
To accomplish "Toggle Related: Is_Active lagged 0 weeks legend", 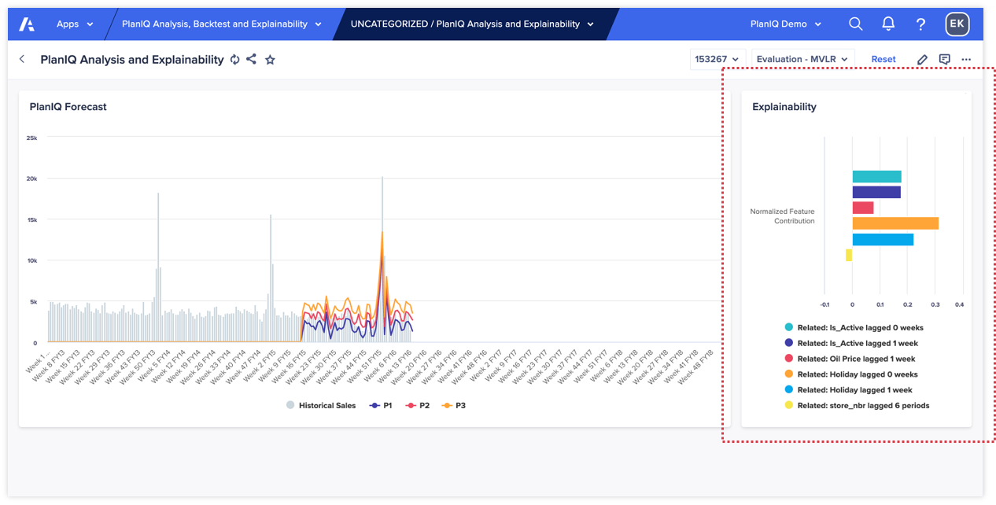I will click(854, 327).
